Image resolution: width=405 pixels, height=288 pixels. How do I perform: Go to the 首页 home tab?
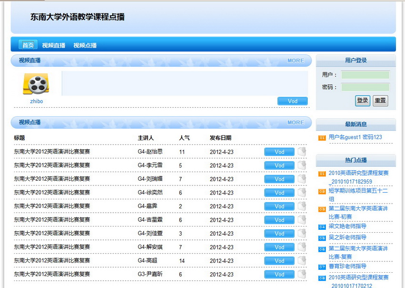coord(28,45)
